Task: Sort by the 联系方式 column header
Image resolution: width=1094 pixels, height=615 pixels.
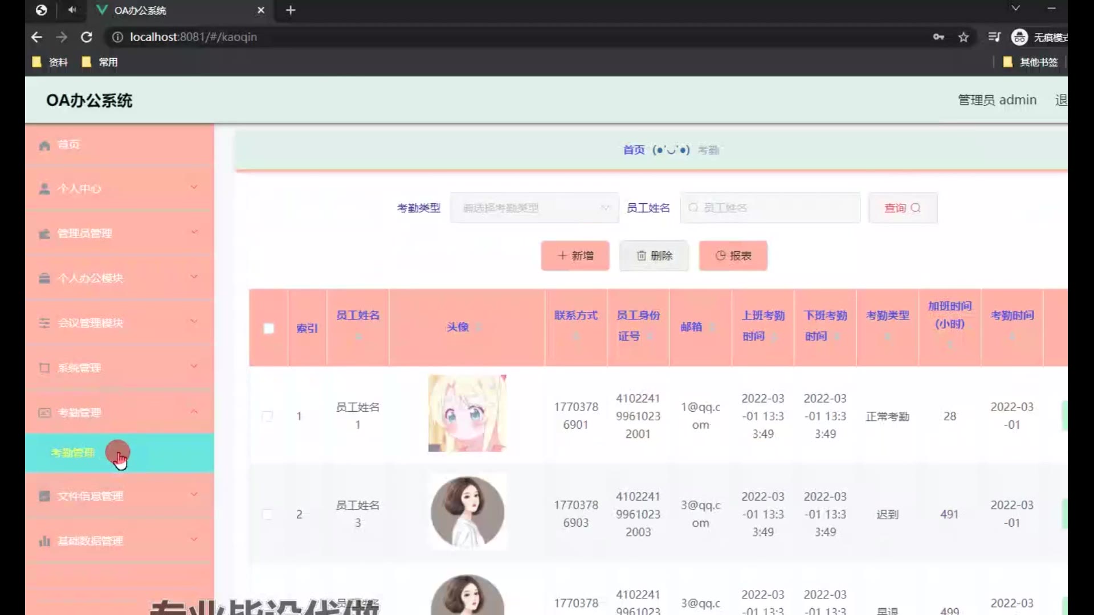Action: (x=576, y=326)
